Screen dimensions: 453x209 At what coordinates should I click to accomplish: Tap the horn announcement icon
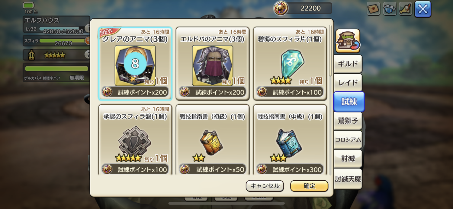[406, 8]
